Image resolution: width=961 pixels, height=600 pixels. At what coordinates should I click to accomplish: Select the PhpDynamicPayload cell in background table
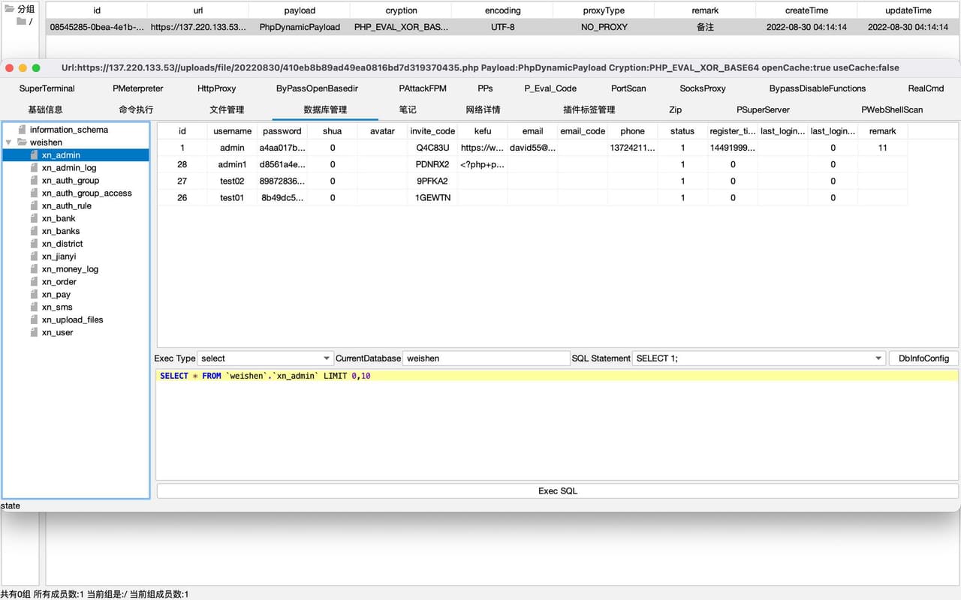pos(300,27)
